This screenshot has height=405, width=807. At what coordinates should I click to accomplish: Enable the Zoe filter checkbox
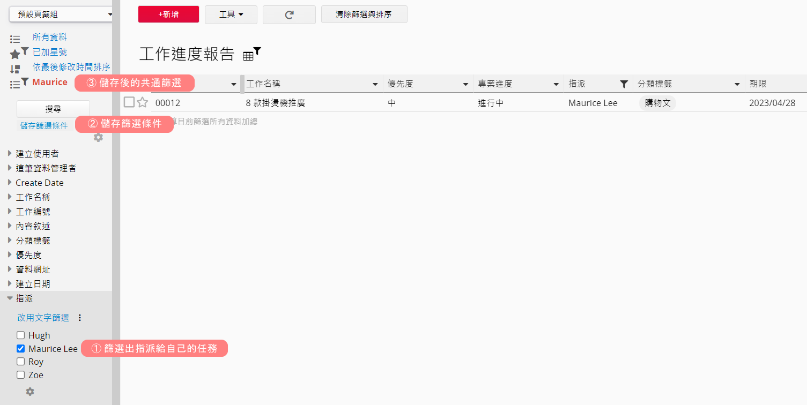[21, 375]
